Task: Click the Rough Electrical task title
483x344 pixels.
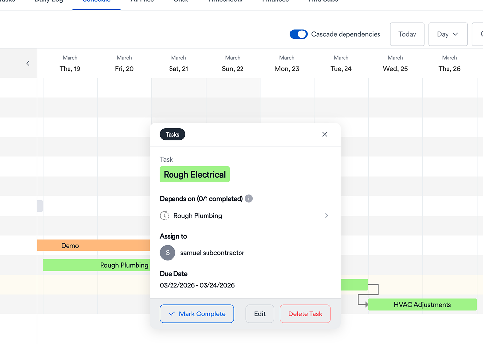Action: tap(194, 174)
